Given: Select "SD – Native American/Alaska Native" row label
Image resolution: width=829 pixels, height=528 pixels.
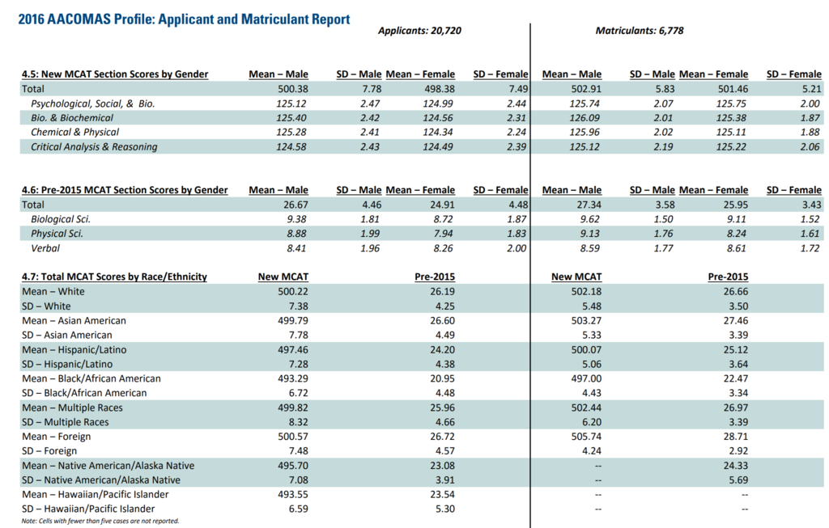Looking at the screenshot, I should point(106,480).
